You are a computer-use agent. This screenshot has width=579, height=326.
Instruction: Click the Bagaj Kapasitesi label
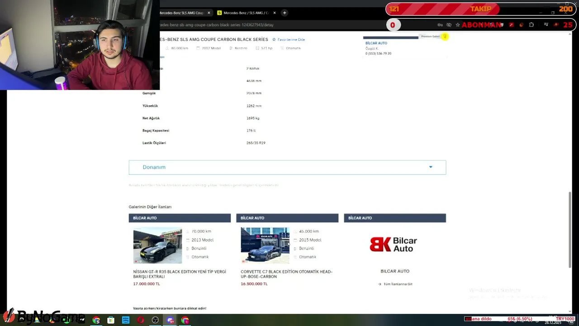pyautogui.click(x=156, y=130)
